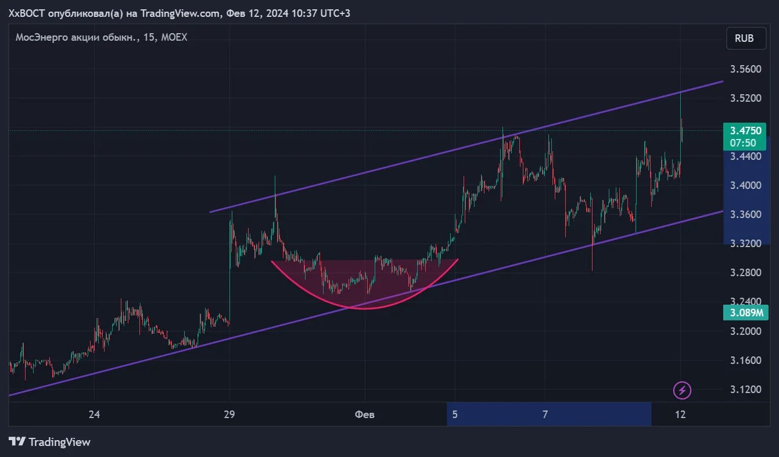Click the XxBOCT author name
The width and height of the screenshot is (779, 457).
tap(27, 13)
